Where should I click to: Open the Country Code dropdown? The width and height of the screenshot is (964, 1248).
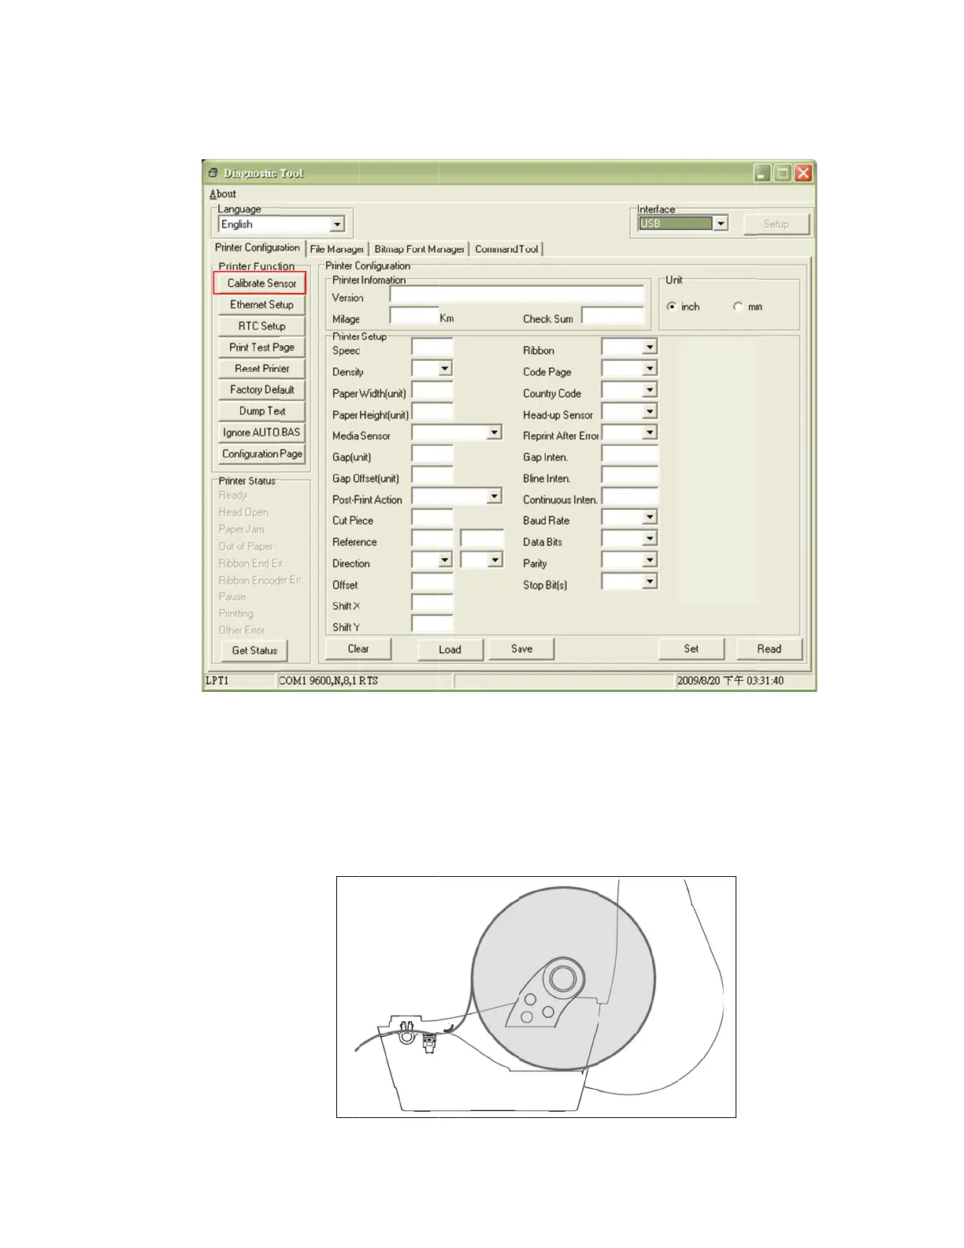[650, 390]
